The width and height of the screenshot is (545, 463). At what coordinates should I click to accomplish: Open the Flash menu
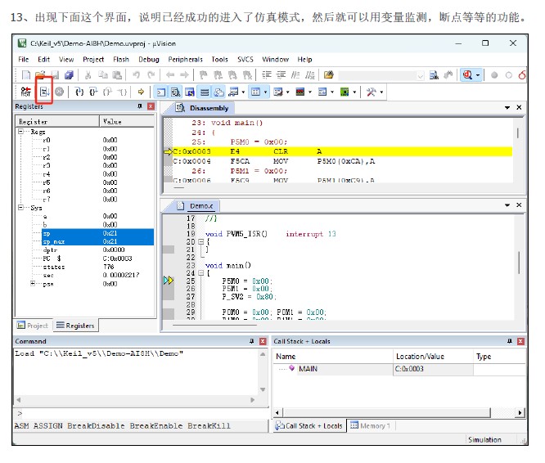(121, 60)
